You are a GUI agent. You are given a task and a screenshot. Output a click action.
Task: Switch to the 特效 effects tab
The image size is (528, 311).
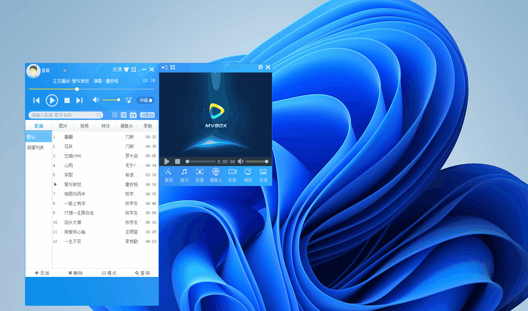point(105,126)
